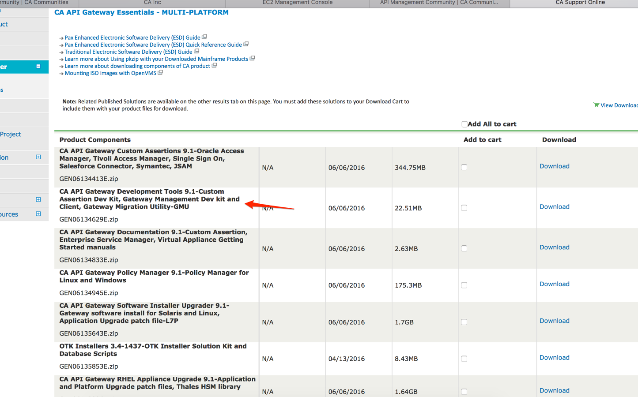Expand sidebar item ending in 'urces'
This screenshot has height=397, width=638.
pyautogui.click(x=38, y=214)
